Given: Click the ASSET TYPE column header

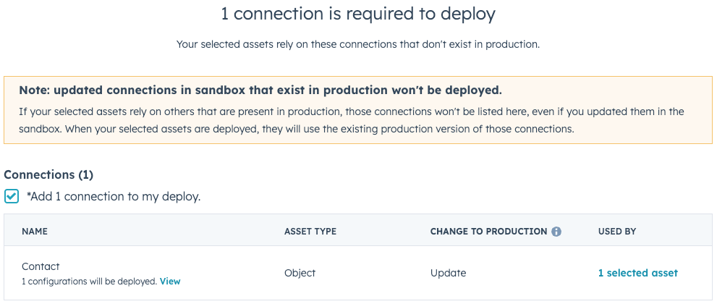Looking at the screenshot, I should 310,232.
